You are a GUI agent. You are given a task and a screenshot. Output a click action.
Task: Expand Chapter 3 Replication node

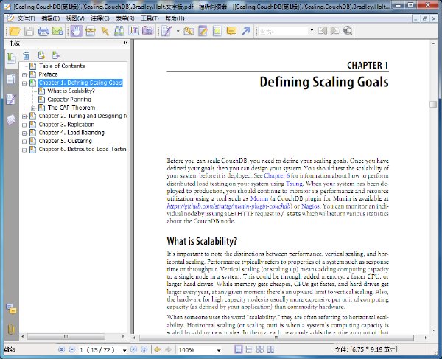[x=24, y=125]
